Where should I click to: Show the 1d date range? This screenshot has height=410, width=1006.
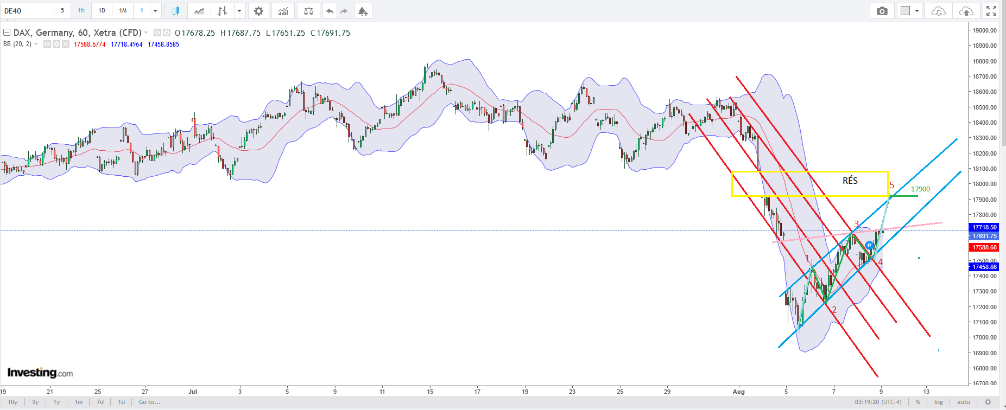[122, 402]
